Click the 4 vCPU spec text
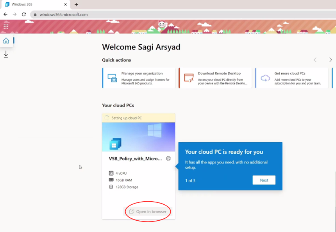The height and width of the screenshot is (232, 336). point(121,173)
